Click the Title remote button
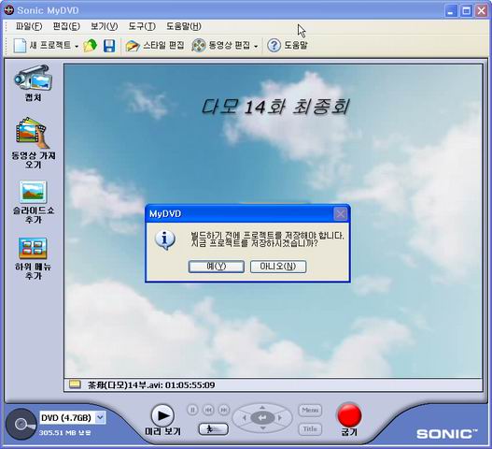The height and width of the screenshot is (449, 492). pyautogui.click(x=310, y=429)
